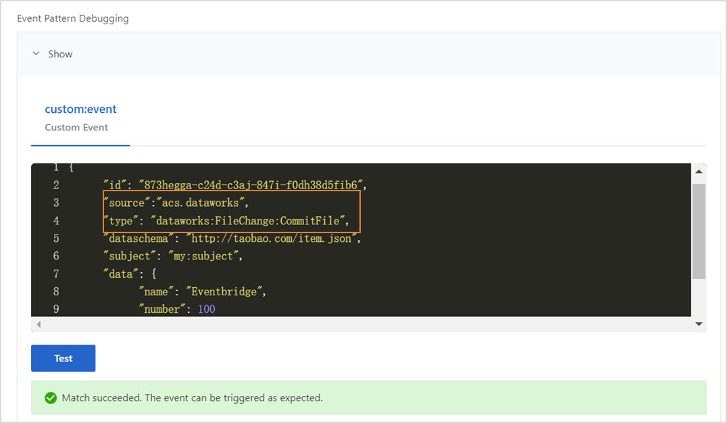Click the dataschema URL line

point(231,239)
